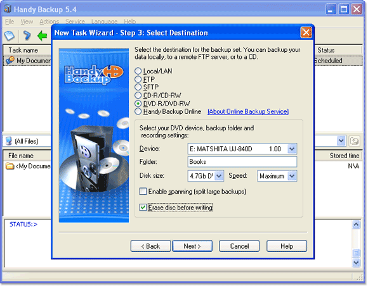368x286 pixels.
Task: Click in the Folder input field
Action: (242, 162)
